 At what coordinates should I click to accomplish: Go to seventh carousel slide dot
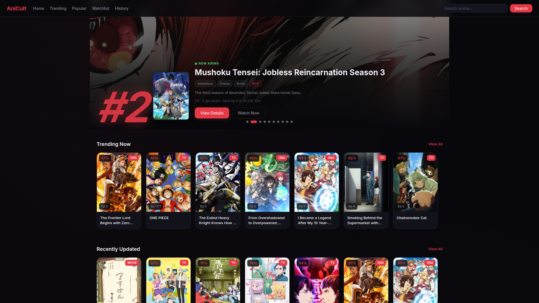point(278,122)
